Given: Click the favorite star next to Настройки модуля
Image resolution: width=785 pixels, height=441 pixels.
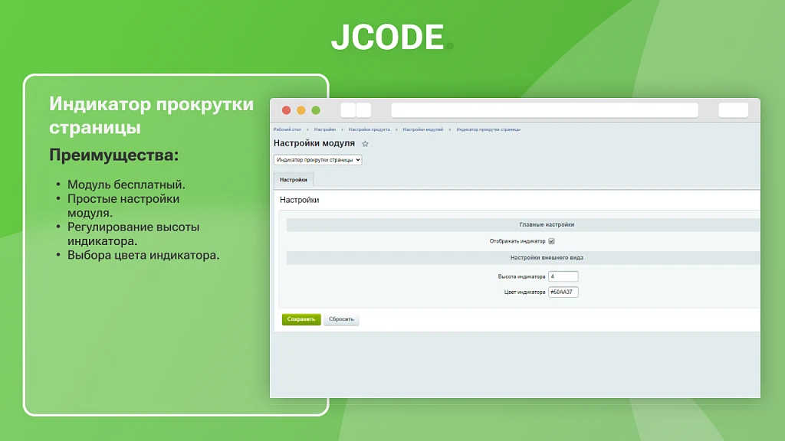Looking at the screenshot, I should (365, 144).
